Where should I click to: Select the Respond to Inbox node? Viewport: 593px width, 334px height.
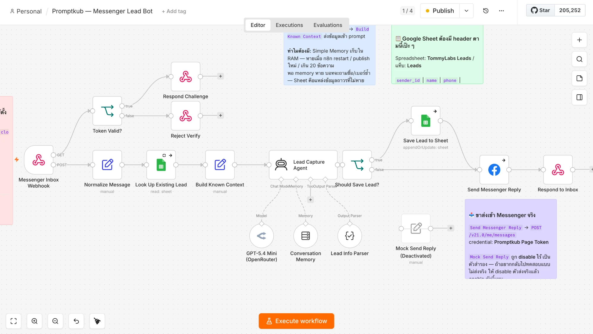(558, 170)
